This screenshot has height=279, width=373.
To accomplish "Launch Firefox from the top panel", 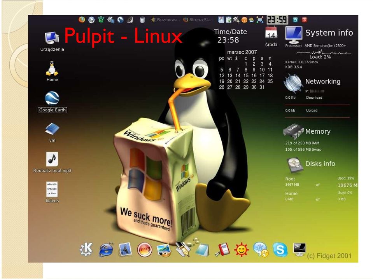I will (82, 19).
